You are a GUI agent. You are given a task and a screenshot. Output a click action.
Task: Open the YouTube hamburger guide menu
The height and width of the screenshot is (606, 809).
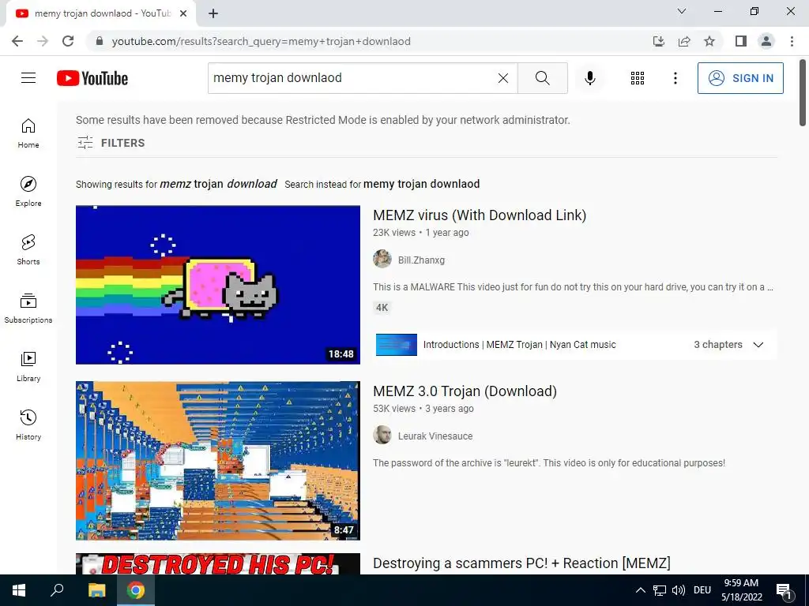28,78
